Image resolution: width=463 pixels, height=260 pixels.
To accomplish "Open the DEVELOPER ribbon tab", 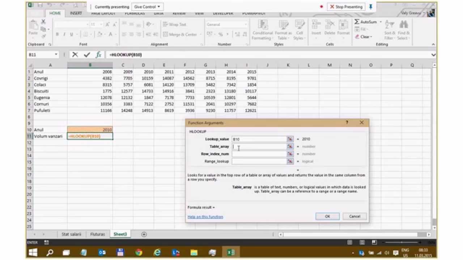I will [223, 13].
